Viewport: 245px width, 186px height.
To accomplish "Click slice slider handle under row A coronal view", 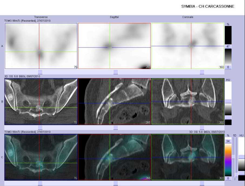I will (x=202, y=72).
